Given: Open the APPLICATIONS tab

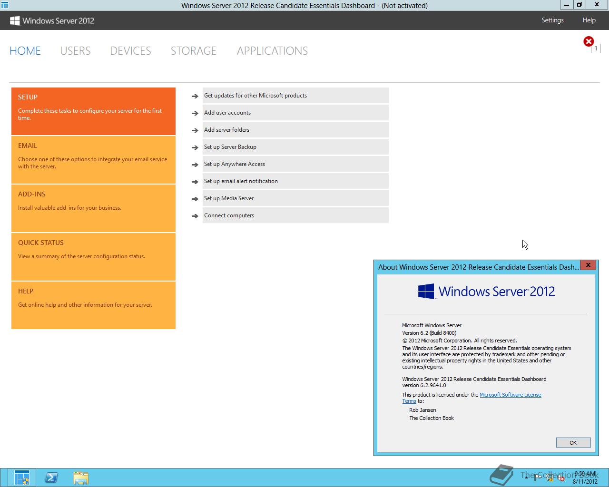Looking at the screenshot, I should (x=272, y=51).
